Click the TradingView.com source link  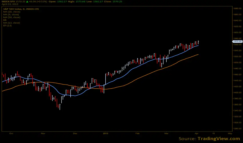coord(219,139)
